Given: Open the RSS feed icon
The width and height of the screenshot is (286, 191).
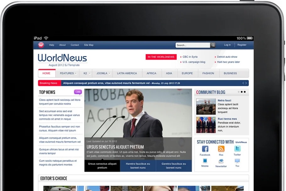Looking at the screenshot, I should pos(221,149).
